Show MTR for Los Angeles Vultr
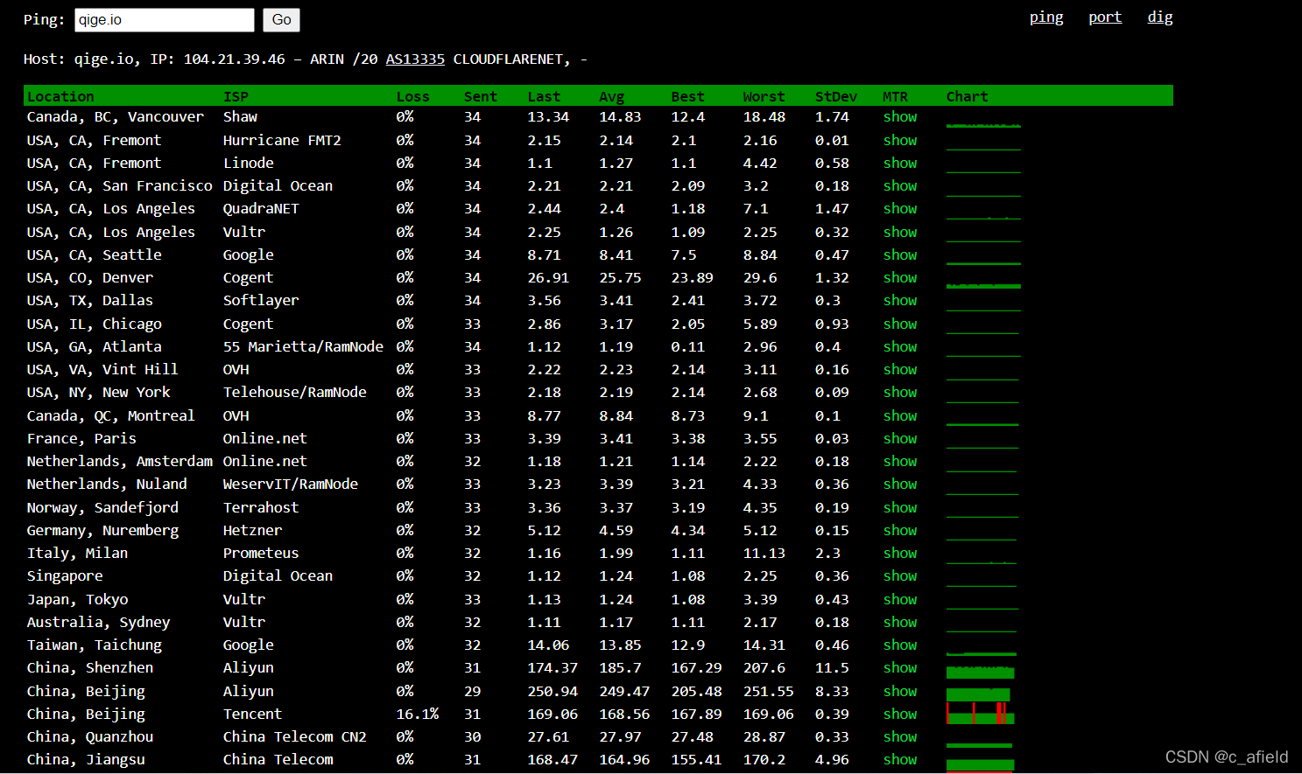This screenshot has width=1302, height=774. [900, 232]
